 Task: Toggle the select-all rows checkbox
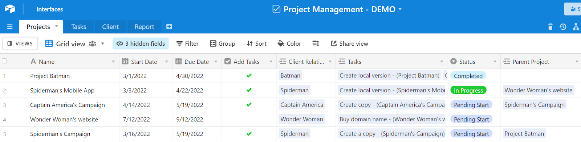click(x=4, y=61)
